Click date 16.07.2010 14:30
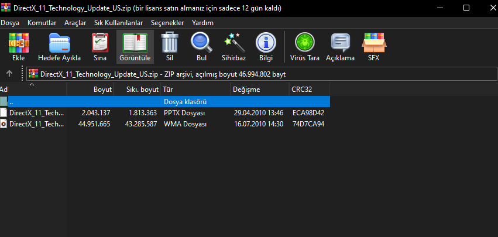The image size is (498, 237). (259, 123)
